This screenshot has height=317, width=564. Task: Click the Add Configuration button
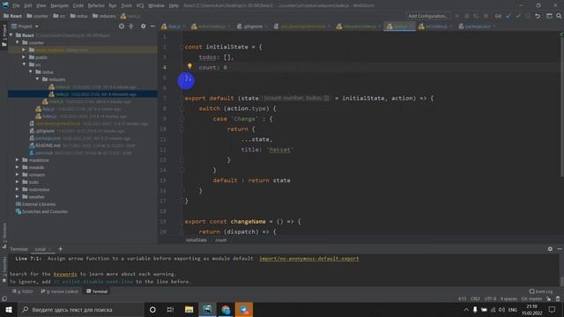pyautogui.click(x=427, y=16)
